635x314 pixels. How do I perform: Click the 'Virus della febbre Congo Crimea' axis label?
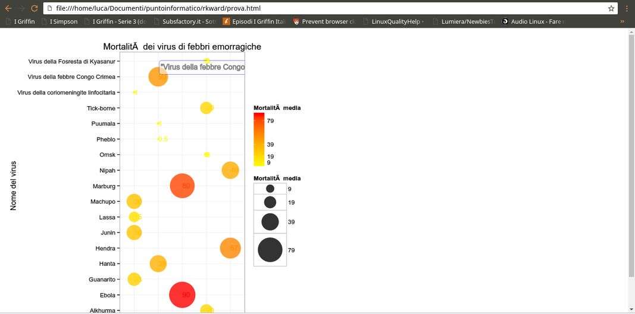point(71,77)
